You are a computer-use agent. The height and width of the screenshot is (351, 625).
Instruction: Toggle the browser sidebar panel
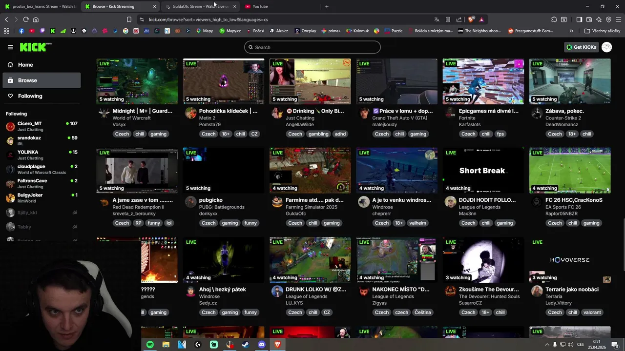[x=579, y=19]
